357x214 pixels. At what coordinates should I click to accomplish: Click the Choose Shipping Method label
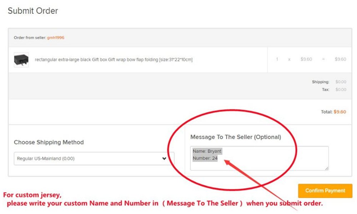coord(49,142)
